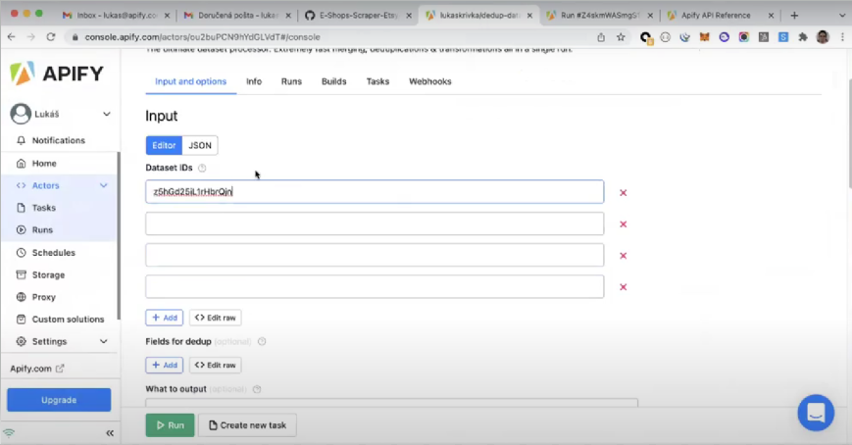Viewport: 852px width, 445px height.
Task: Show help for What to output
Action: click(x=257, y=389)
